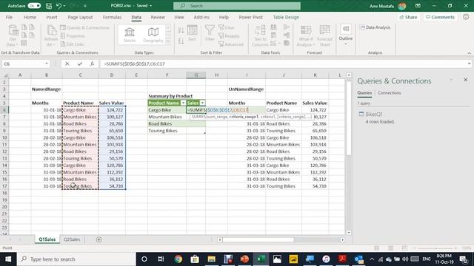The height and width of the screenshot is (266, 474).
Task: Open the Windows Start menu
Action: tap(8, 259)
